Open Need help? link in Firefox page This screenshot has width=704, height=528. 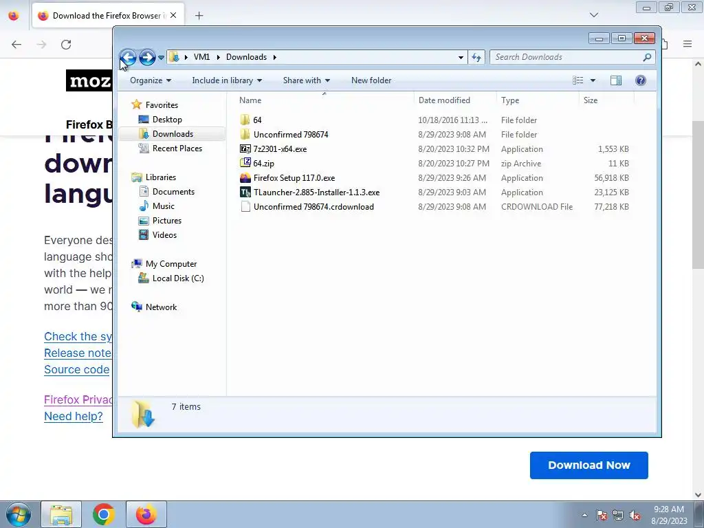coord(73,416)
